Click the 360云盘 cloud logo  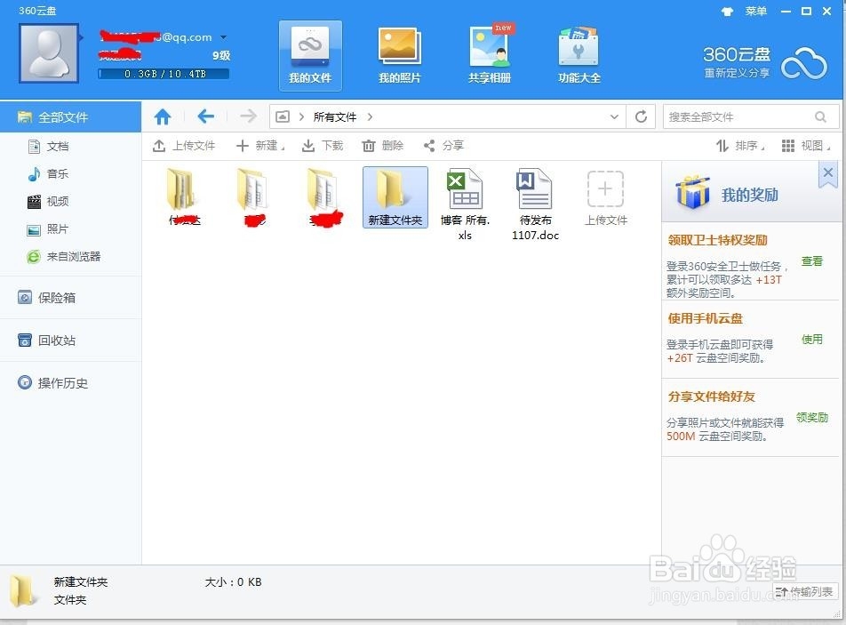(x=803, y=64)
